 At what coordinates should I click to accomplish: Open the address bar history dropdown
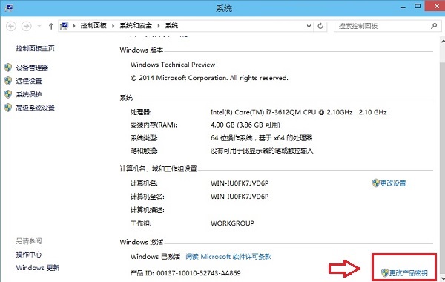309,26
